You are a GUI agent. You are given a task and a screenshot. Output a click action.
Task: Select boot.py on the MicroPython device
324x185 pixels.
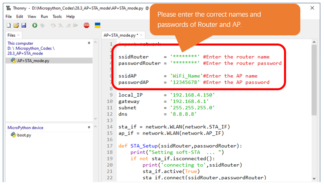(24, 135)
